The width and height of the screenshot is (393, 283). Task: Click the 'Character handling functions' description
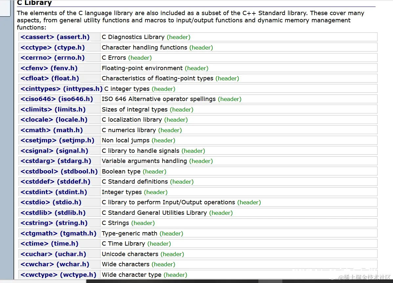pyautogui.click(x=144, y=47)
